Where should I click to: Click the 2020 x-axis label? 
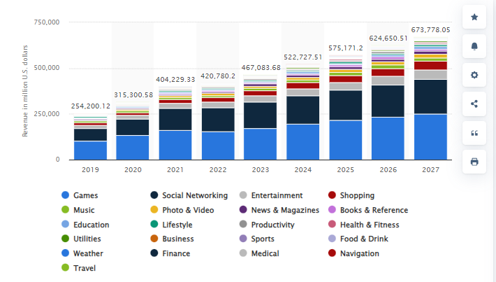pyautogui.click(x=133, y=169)
